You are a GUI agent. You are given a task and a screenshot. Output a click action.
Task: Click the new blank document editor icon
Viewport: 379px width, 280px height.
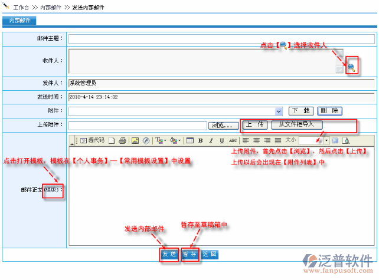click(112, 140)
